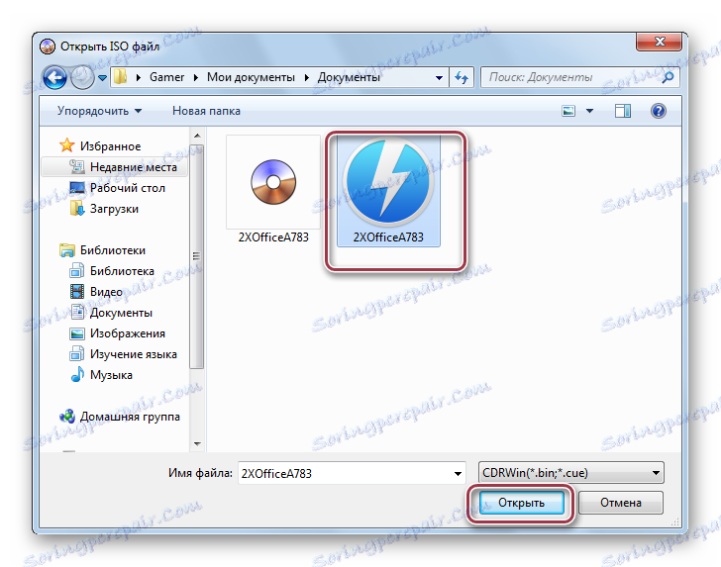
Task: Click the navigation pane scrollbar up arrow
Action: (x=197, y=136)
